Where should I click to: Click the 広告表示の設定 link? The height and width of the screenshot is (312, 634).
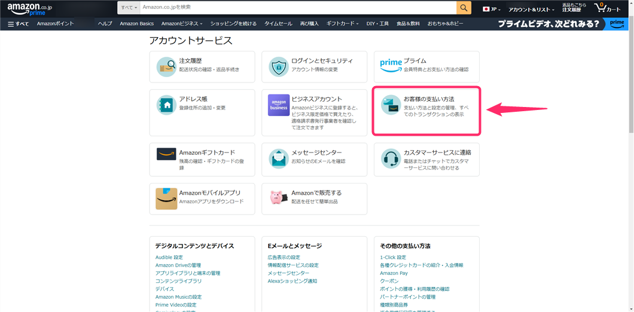[284, 258]
